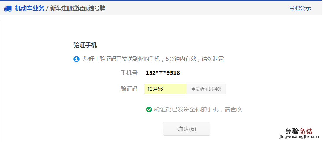The image size is (323, 142).
Task: Select the 5分钟内有效 notice text
Action: (x=181, y=59)
